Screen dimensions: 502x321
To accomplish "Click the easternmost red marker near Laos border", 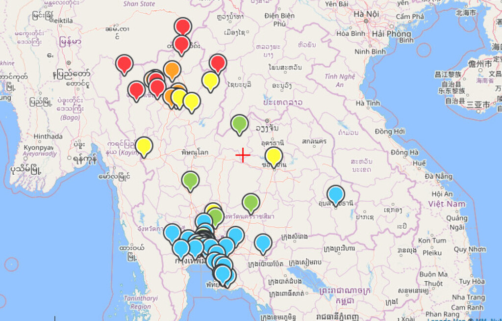I will tap(218, 63).
